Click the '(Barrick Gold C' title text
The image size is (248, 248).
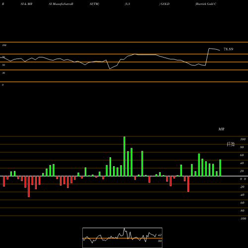(206, 4)
